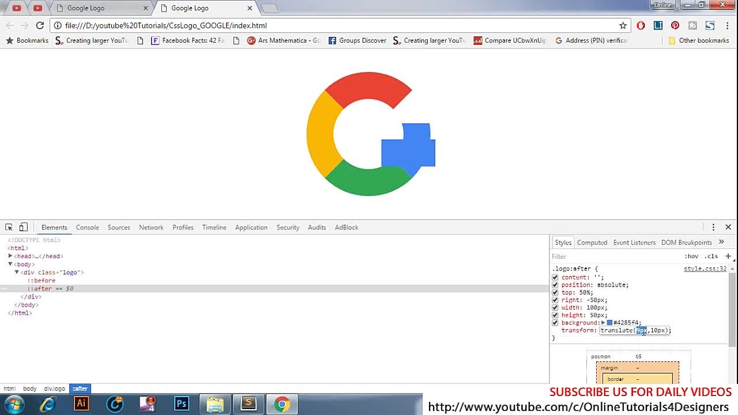Switch to first YouTube pinned tab
This screenshot has height=415, width=738.
pyautogui.click(x=17, y=8)
